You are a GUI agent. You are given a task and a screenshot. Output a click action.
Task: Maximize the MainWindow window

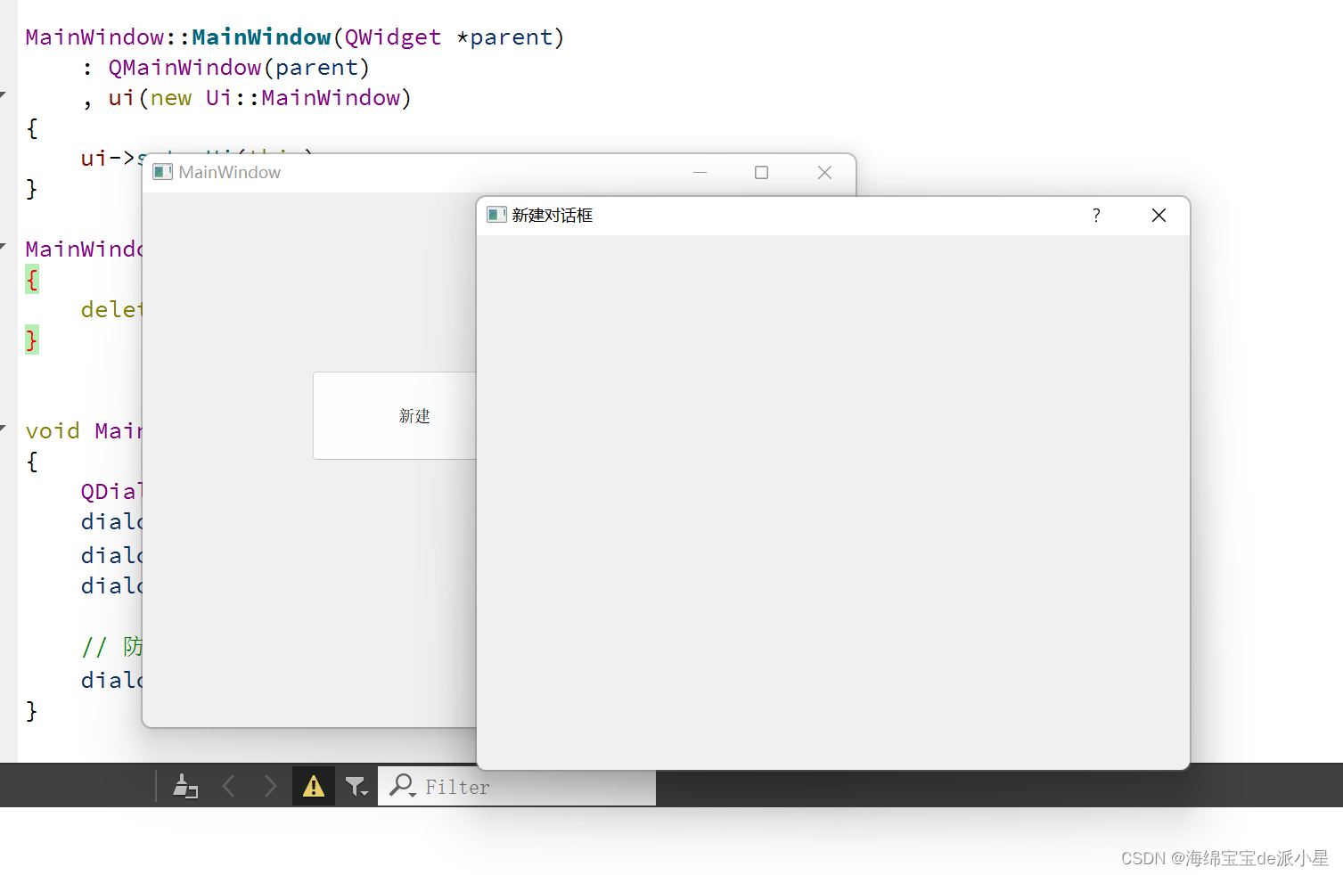[x=761, y=172]
